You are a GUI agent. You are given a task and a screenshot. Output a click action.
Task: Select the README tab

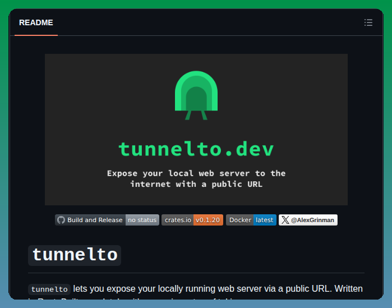[x=36, y=22]
